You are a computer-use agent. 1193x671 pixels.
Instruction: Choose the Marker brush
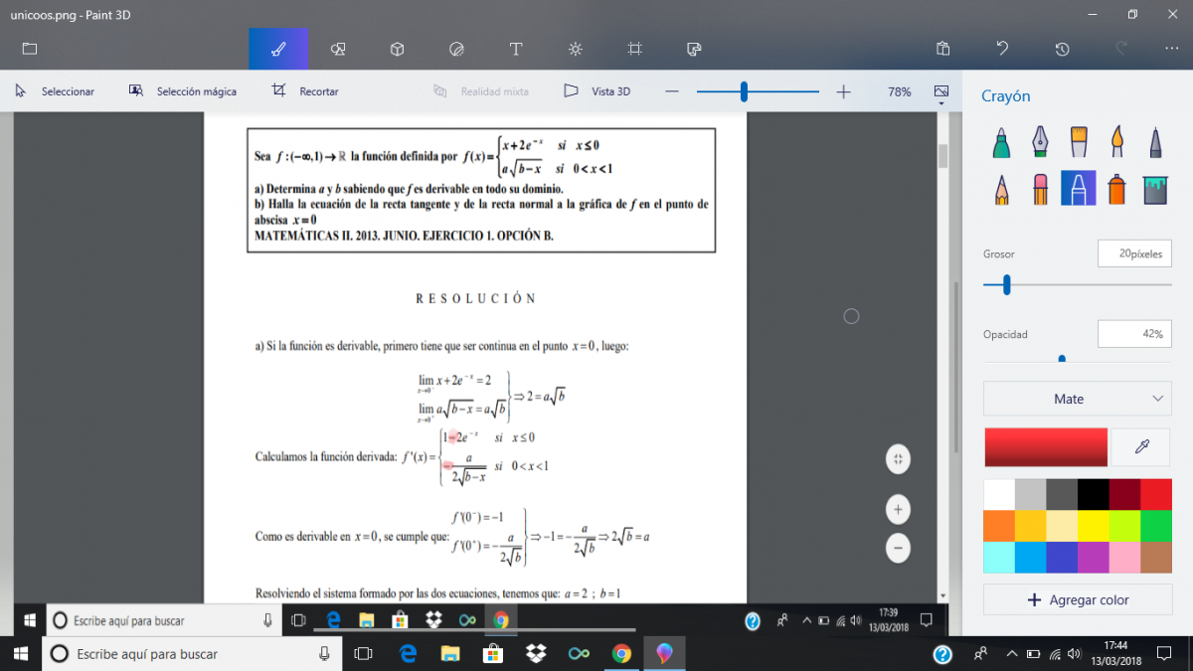click(x=1002, y=142)
